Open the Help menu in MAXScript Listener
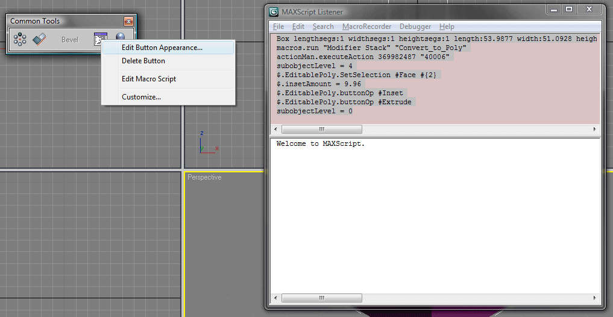Viewport: 613px width, 317px height. pyautogui.click(x=447, y=27)
